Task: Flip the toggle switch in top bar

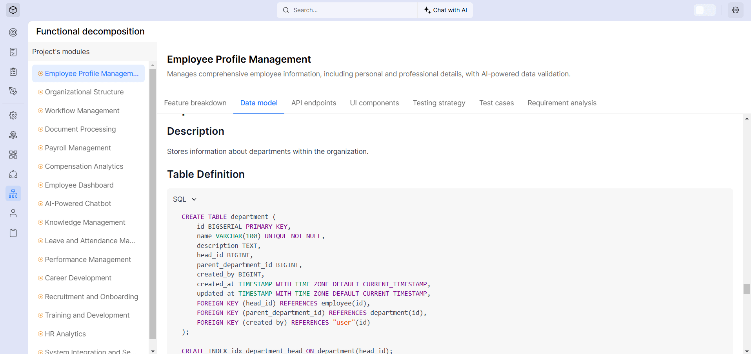Action: click(705, 10)
